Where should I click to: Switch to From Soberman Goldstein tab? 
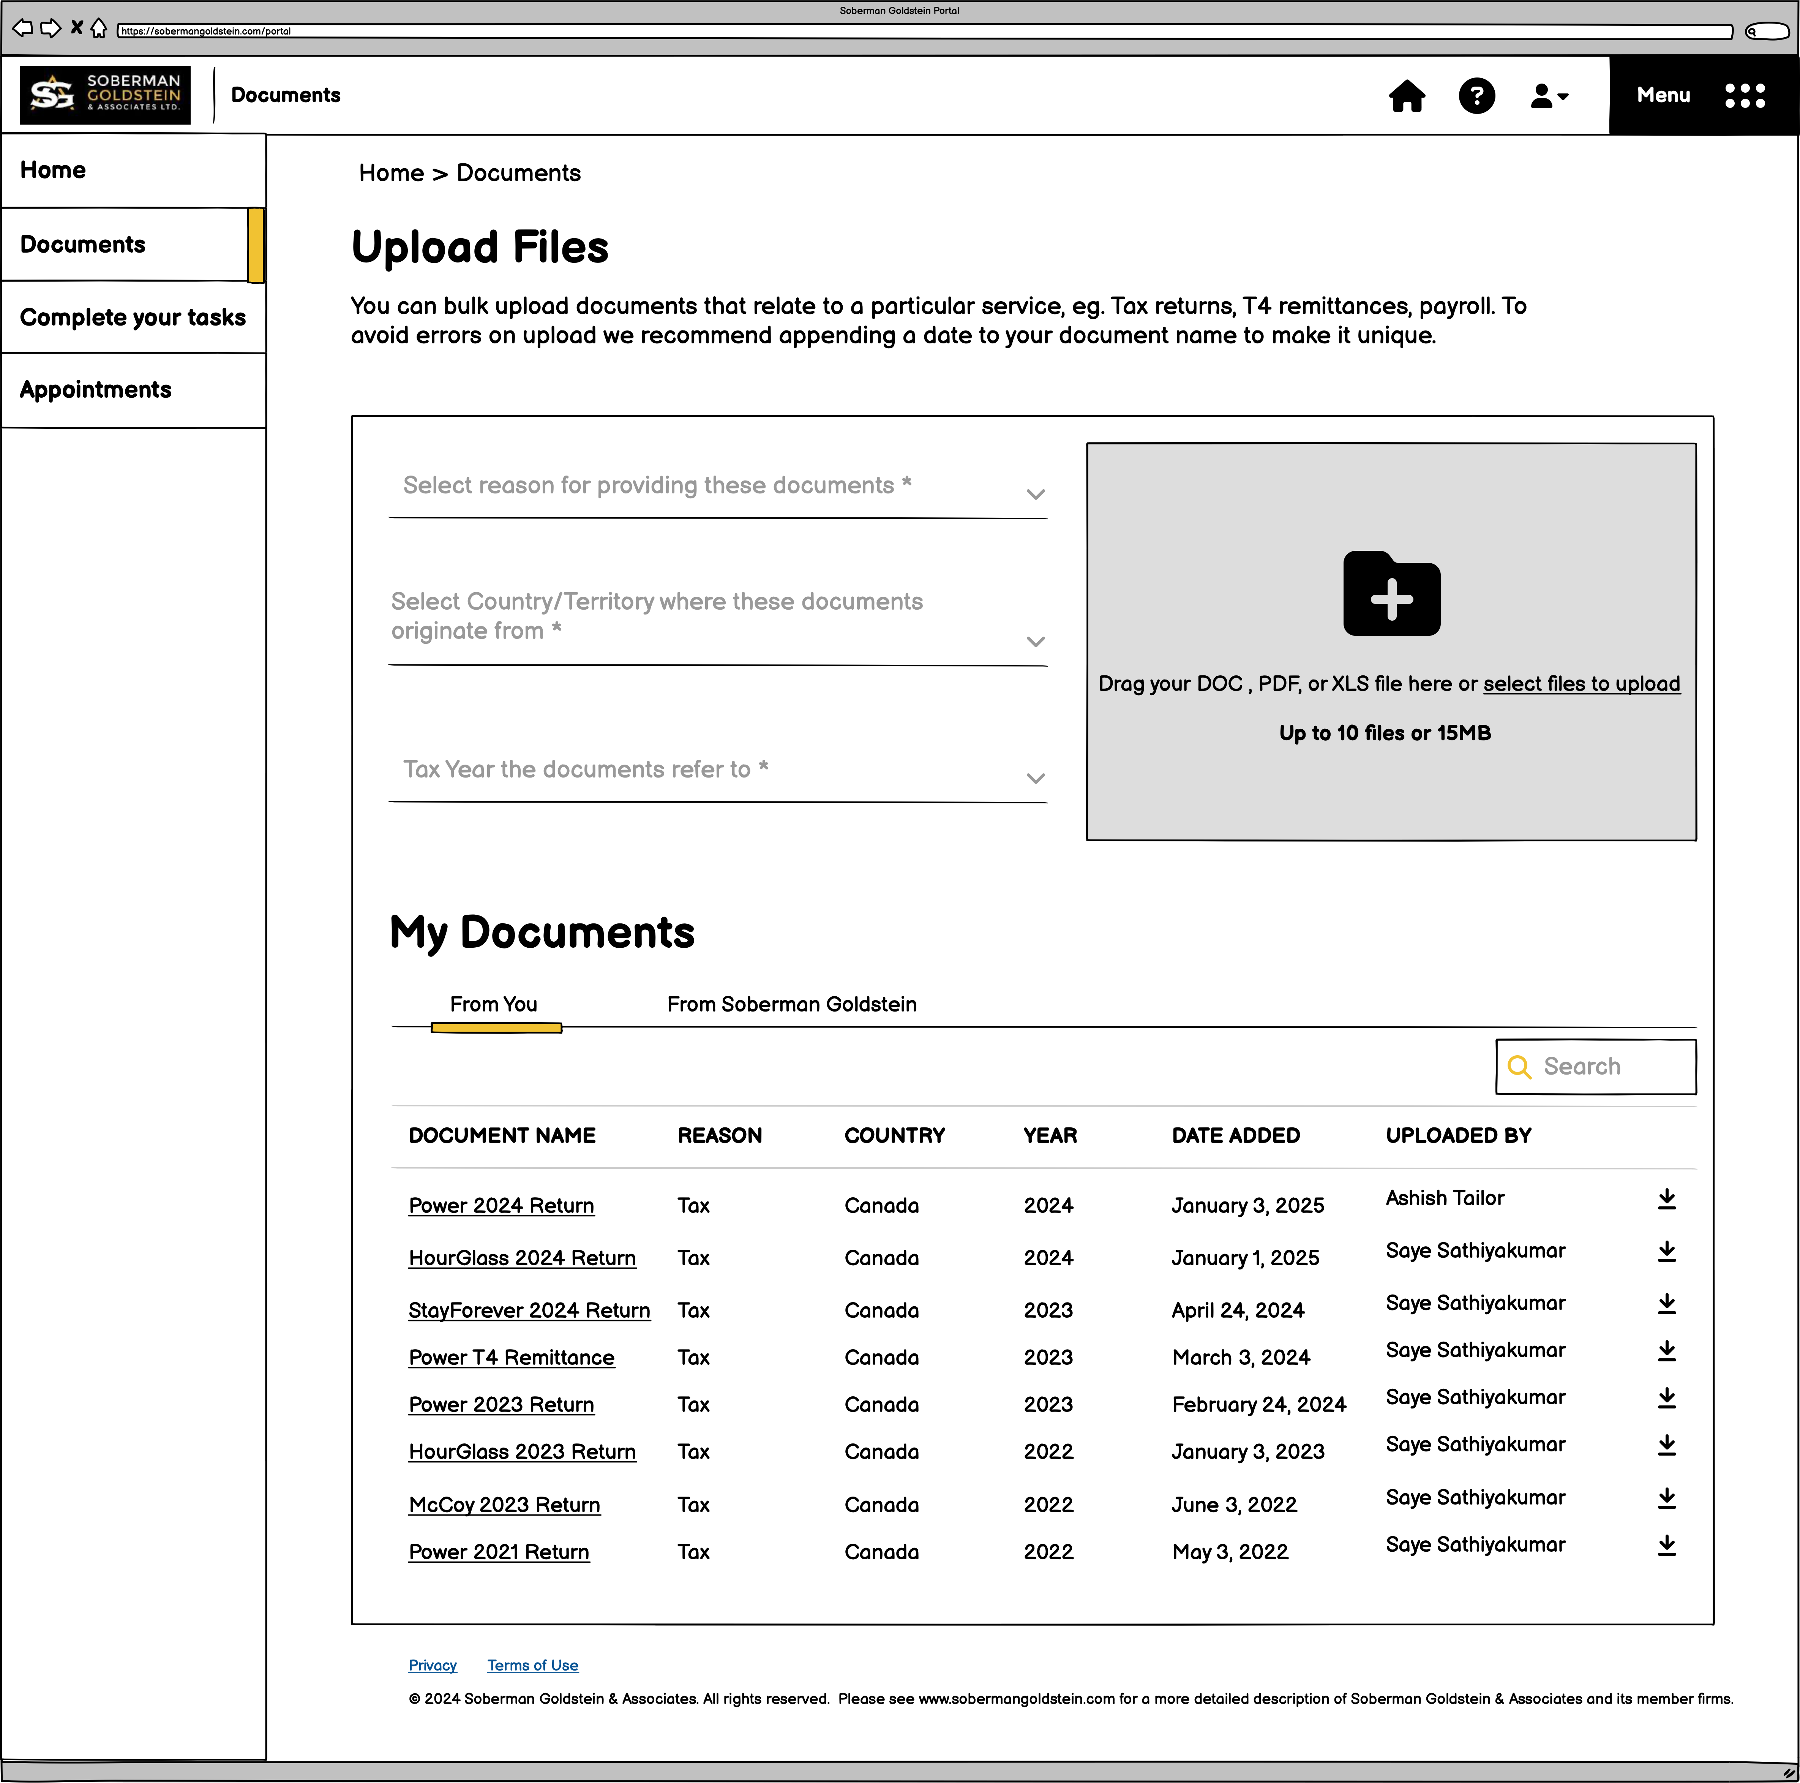click(792, 1005)
